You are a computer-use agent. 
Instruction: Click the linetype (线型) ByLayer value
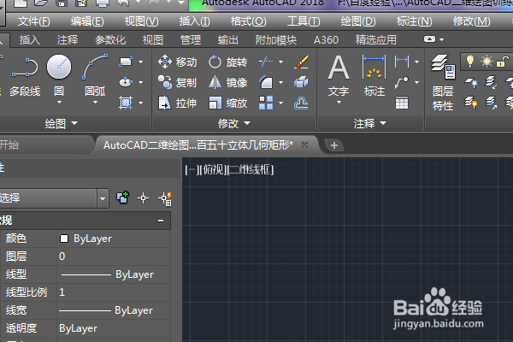click(113, 274)
